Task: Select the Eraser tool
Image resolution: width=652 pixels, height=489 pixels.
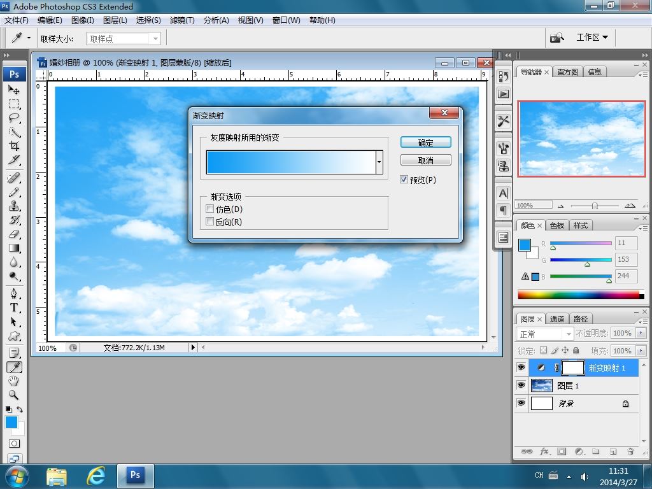Action: click(x=14, y=234)
